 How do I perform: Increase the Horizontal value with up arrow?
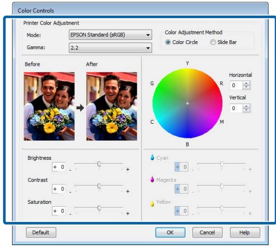(246, 83)
